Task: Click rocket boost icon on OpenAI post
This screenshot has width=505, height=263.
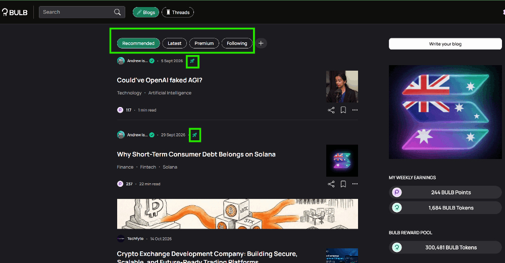Action: tap(192, 61)
